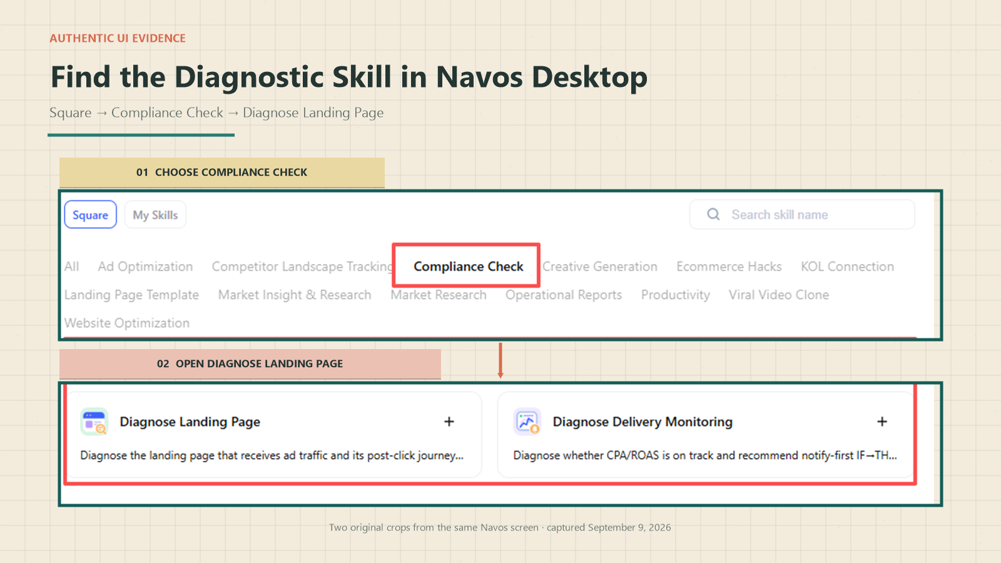Choose the Productivity category
The width and height of the screenshot is (1001, 563).
tap(676, 295)
